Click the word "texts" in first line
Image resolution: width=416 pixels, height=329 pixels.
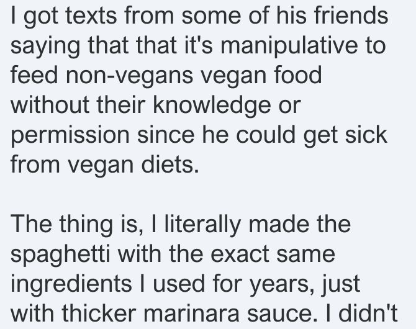pos(91,16)
